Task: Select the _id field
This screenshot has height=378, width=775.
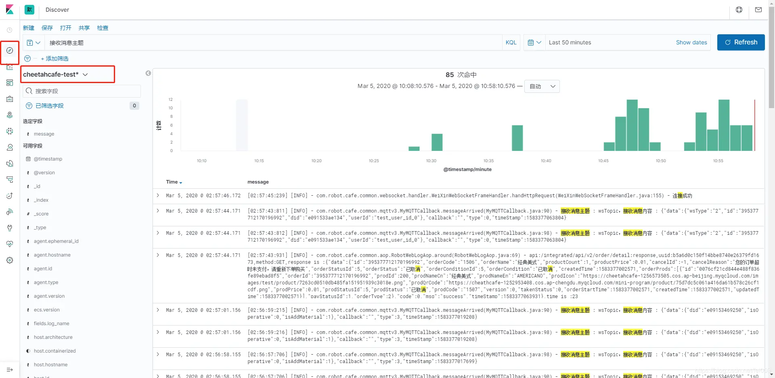Action: point(37,186)
